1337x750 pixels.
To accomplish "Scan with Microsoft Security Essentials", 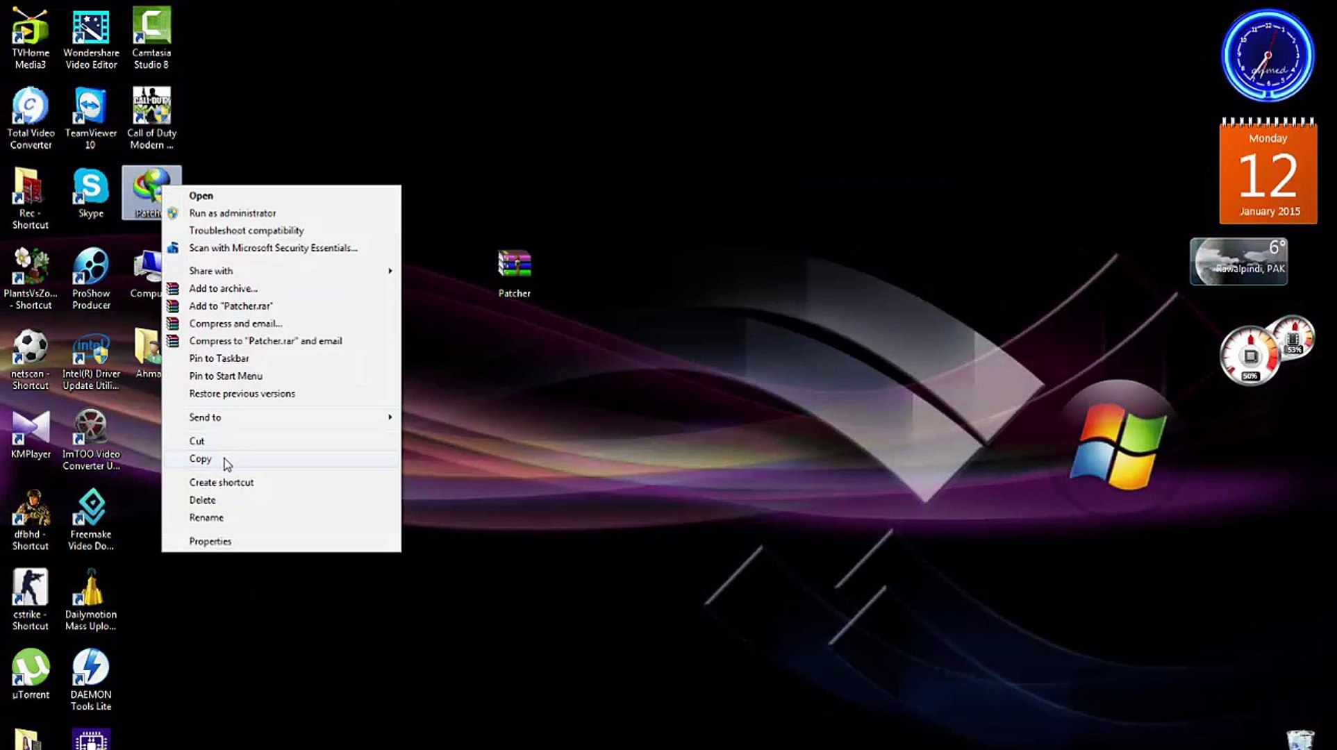I will [281, 248].
